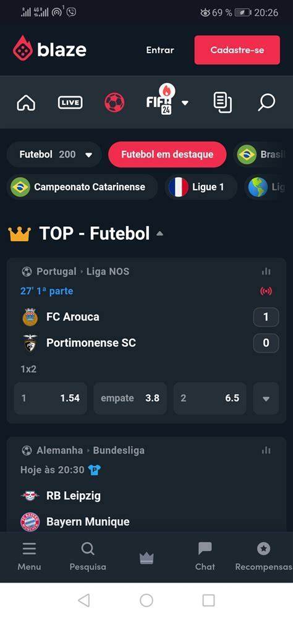Expand the FIFA 24 dropdown arrow
The image size is (293, 618).
(185, 103)
